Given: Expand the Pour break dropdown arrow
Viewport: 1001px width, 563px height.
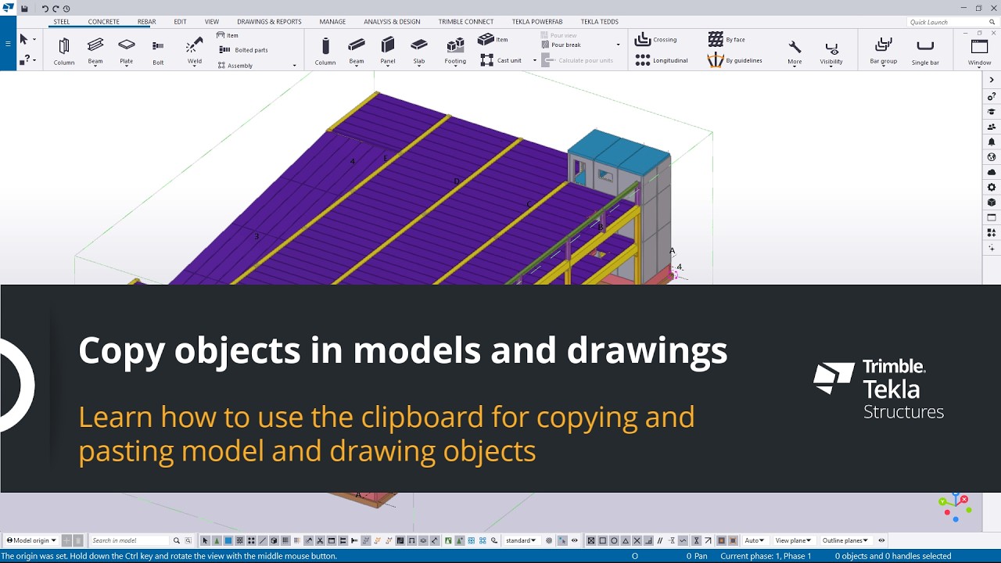Looking at the screenshot, I should pos(618,45).
